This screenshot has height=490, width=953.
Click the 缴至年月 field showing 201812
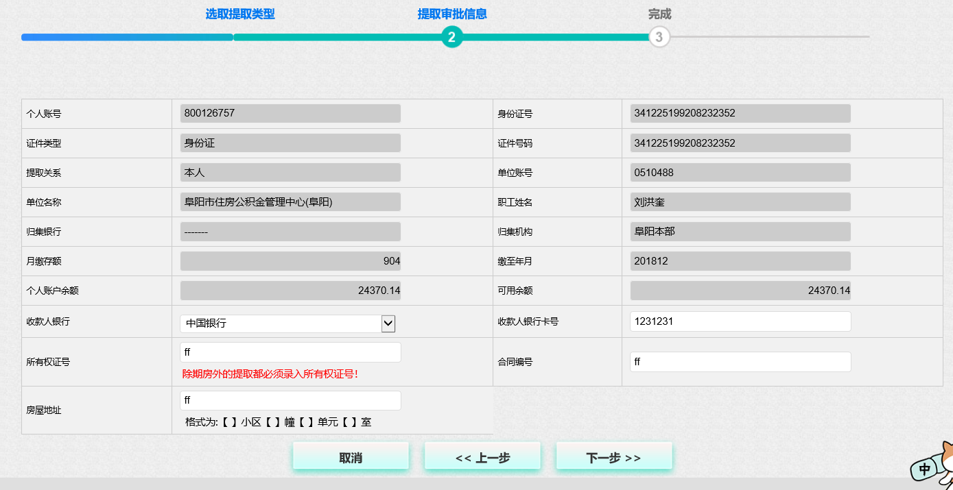coord(740,261)
